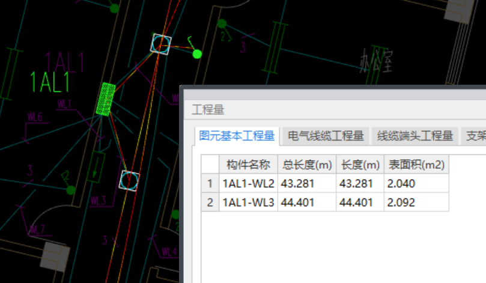The height and width of the screenshot is (283, 486).
Task: Click the 2.040 surface area cell
Action: coord(416,183)
